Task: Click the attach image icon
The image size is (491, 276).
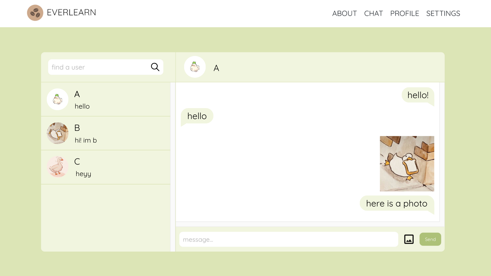Action: [x=409, y=239]
